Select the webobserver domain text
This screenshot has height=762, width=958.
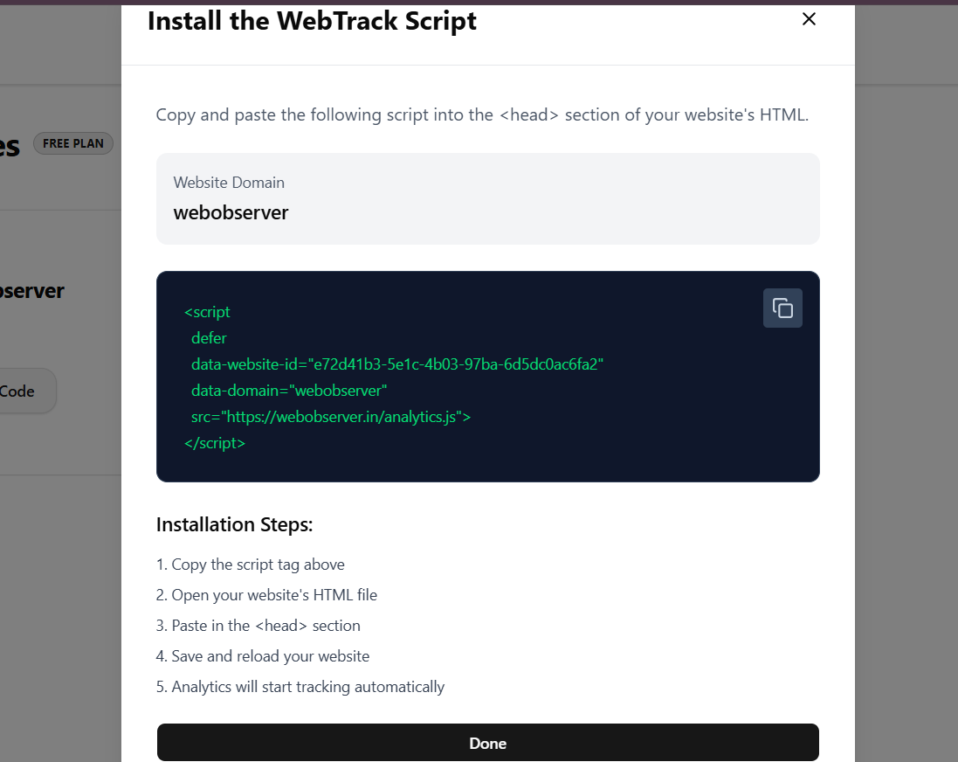231,211
